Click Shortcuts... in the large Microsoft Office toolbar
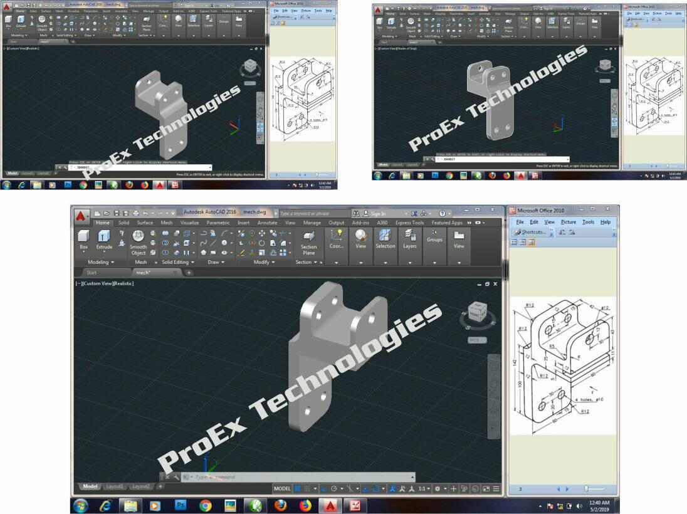The image size is (687, 514). coord(530,233)
